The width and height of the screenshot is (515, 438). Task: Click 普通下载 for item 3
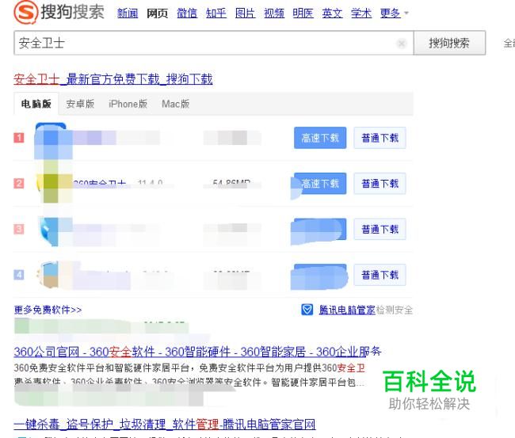pos(380,229)
